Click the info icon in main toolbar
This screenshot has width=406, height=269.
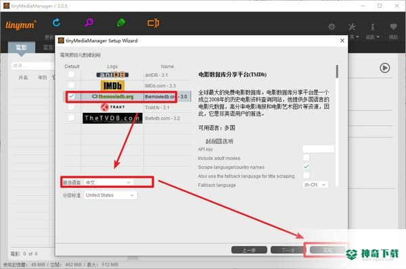[x=373, y=26]
